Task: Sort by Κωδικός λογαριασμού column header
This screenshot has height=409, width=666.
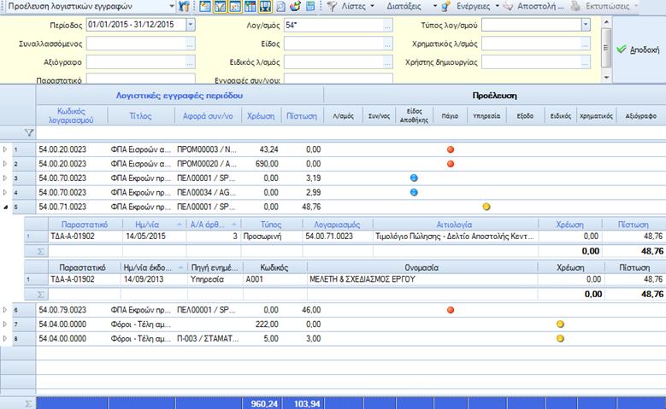Action: point(71,115)
